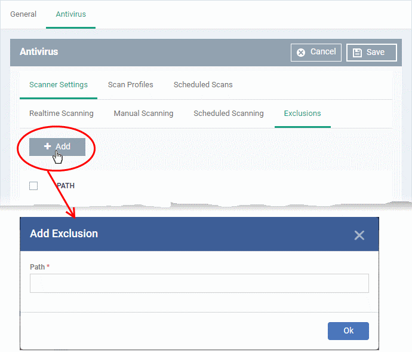
Task: Open the Scan Profiles tab
Action: (130, 84)
